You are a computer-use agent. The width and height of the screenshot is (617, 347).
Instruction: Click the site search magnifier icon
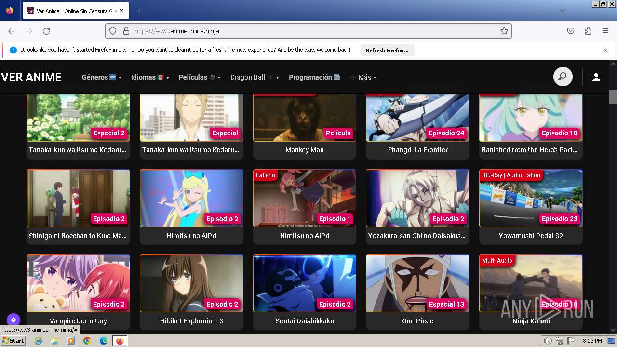click(563, 77)
